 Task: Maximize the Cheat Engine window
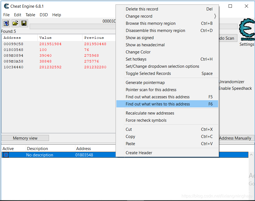point(230,6)
